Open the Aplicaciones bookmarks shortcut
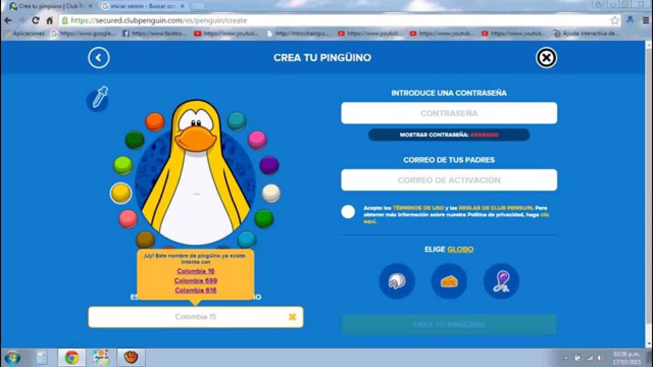The width and height of the screenshot is (653, 367). pyautogui.click(x=24, y=34)
